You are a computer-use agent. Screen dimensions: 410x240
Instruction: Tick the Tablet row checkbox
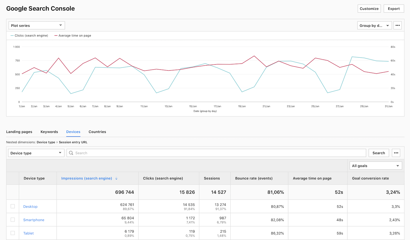click(x=13, y=233)
